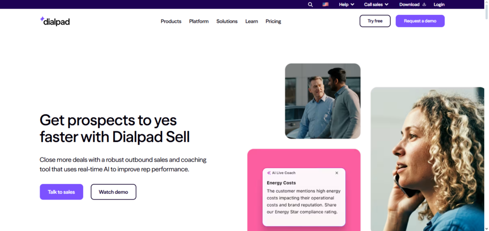This screenshot has width=489, height=231.
Task: Open the Learn menu
Action: [251, 21]
